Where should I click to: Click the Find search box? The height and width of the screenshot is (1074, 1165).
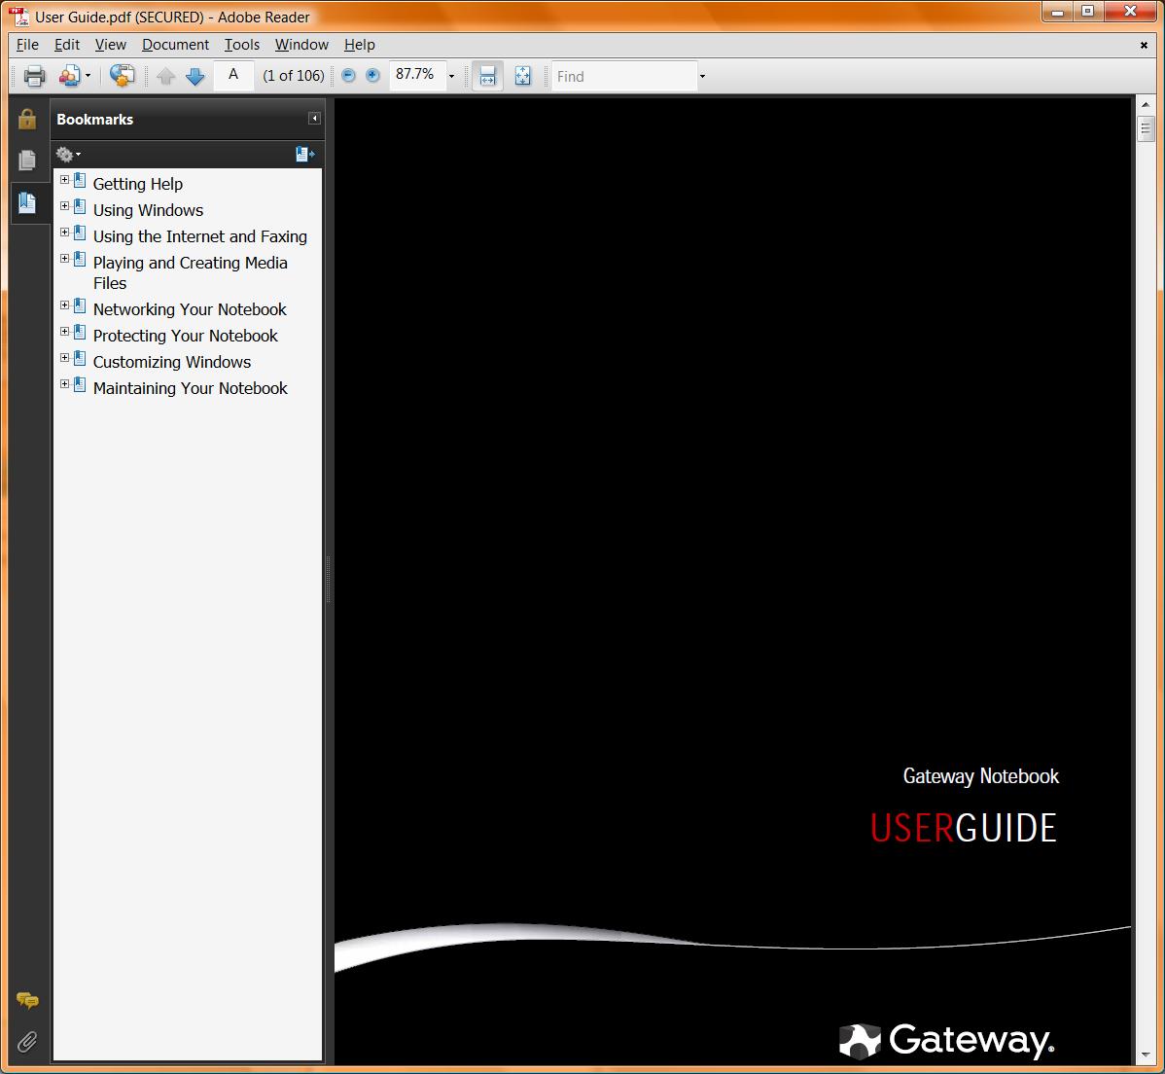(624, 76)
